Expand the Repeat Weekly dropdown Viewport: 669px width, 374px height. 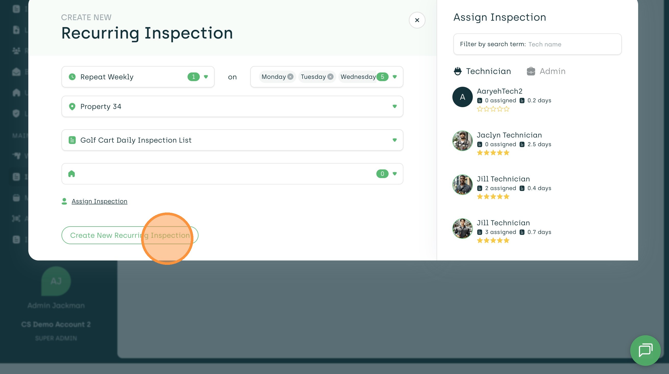point(206,77)
